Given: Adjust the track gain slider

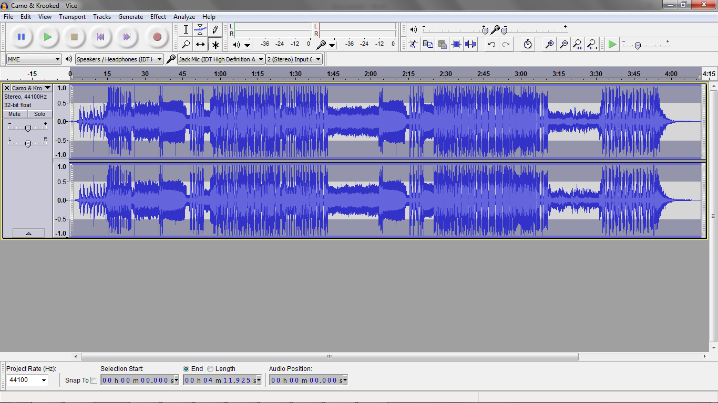Looking at the screenshot, I should [28, 127].
